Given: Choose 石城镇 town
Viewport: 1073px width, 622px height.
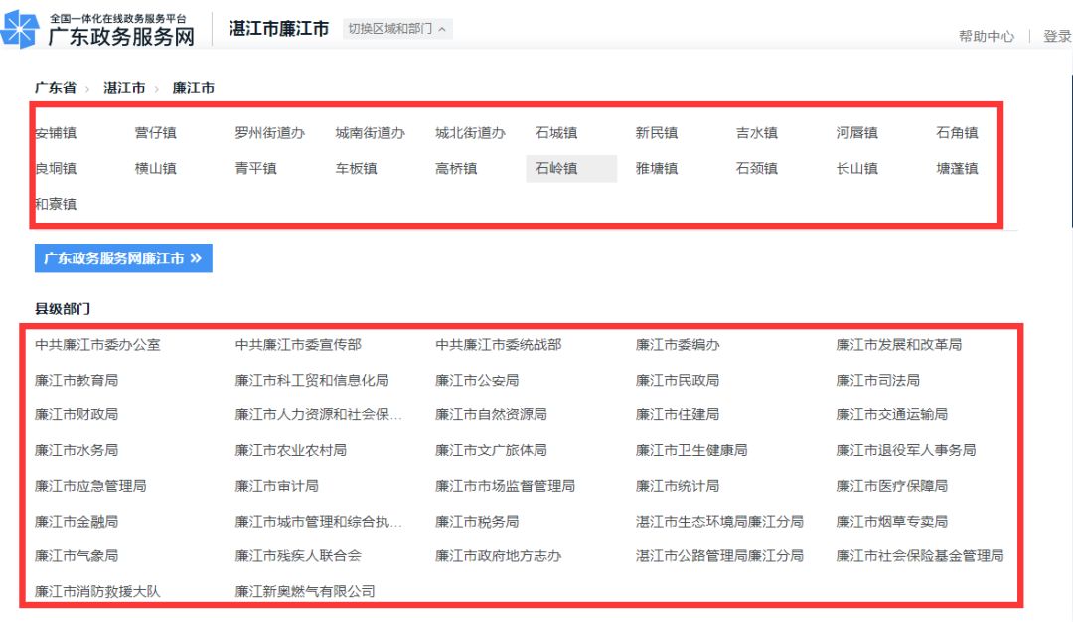Looking at the screenshot, I should pos(556,133).
